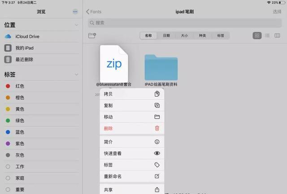Screen dimensions: 287x194
Task: Choose 移动 from context menu
Action: point(132,117)
